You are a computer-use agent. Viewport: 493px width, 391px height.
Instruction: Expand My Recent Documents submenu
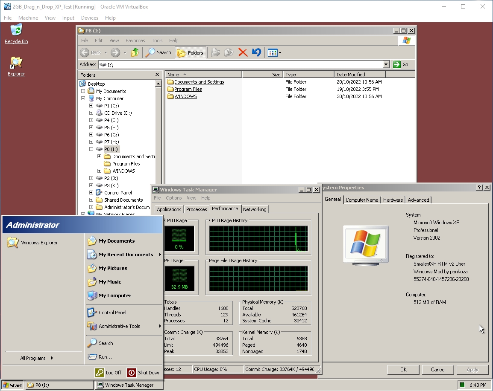pos(124,255)
